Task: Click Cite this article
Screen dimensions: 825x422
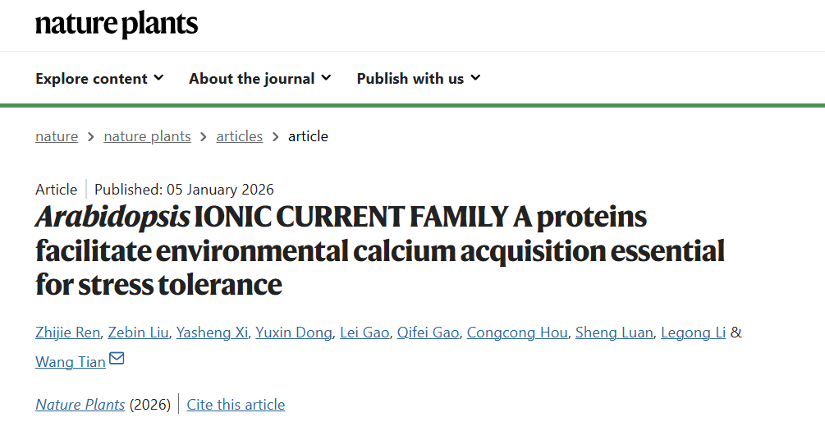Action: click(236, 405)
